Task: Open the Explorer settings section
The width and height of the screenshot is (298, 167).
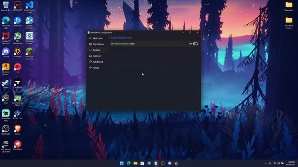Action: 97,56
